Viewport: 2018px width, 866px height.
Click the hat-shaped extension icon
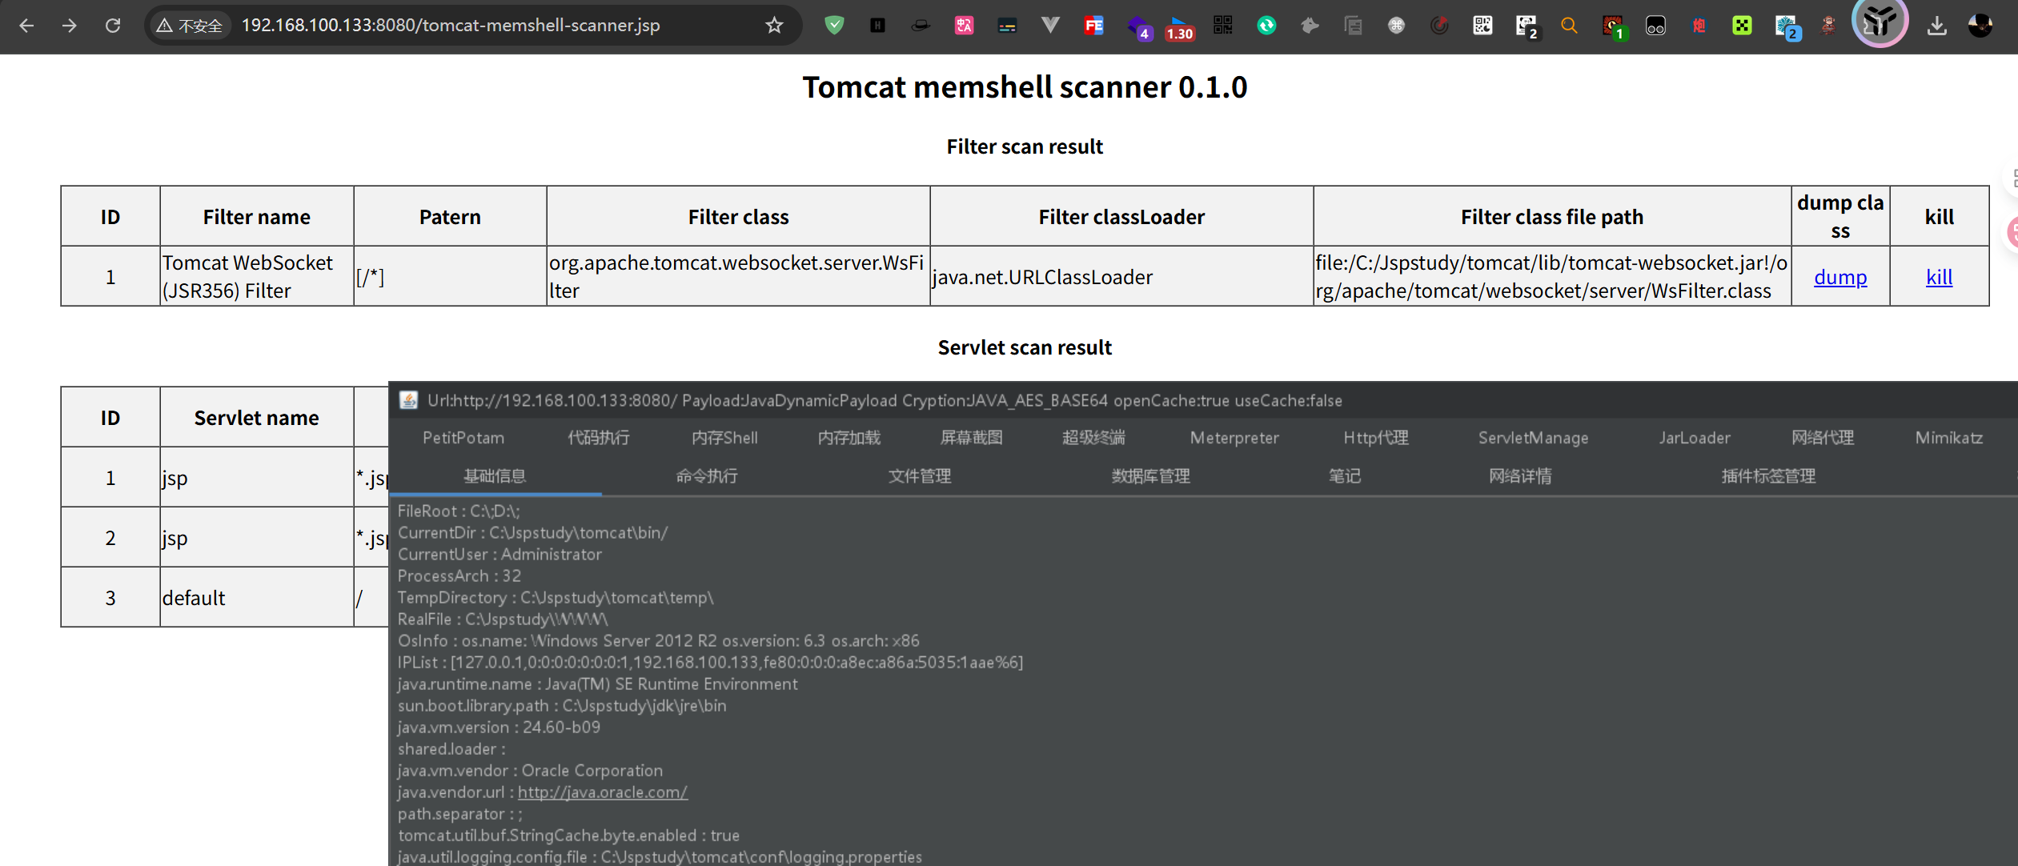(921, 26)
